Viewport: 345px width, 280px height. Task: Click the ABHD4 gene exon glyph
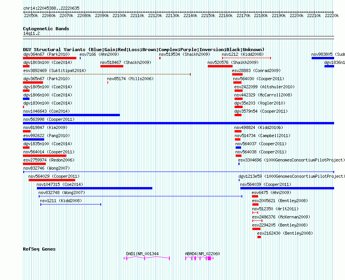[209, 258]
